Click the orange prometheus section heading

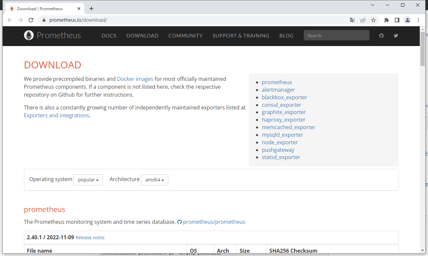[45, 209]
